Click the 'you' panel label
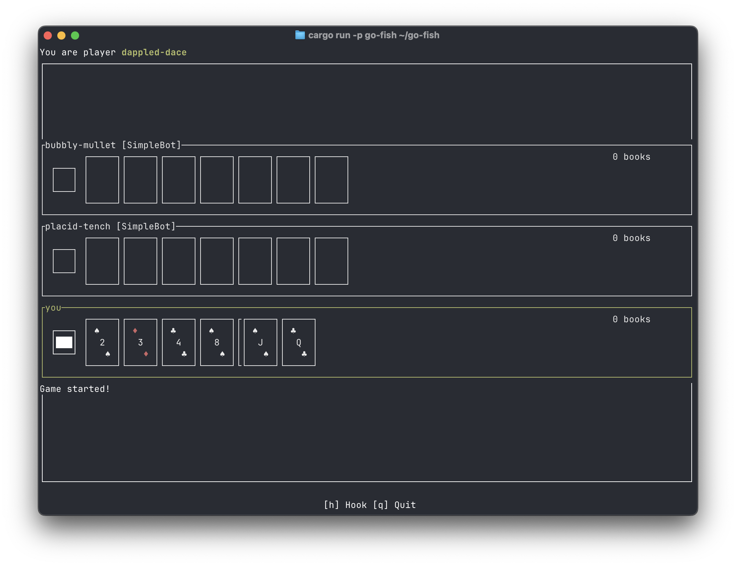Viewport: 736px width, 566px height. pyautogui.click(x=53, y=308)
